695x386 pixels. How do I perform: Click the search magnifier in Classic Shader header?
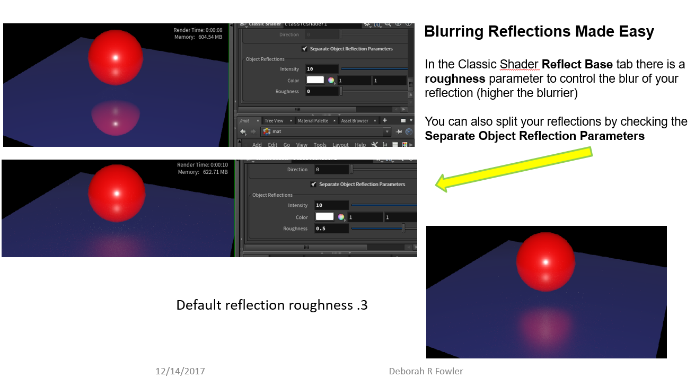[388, 24]
